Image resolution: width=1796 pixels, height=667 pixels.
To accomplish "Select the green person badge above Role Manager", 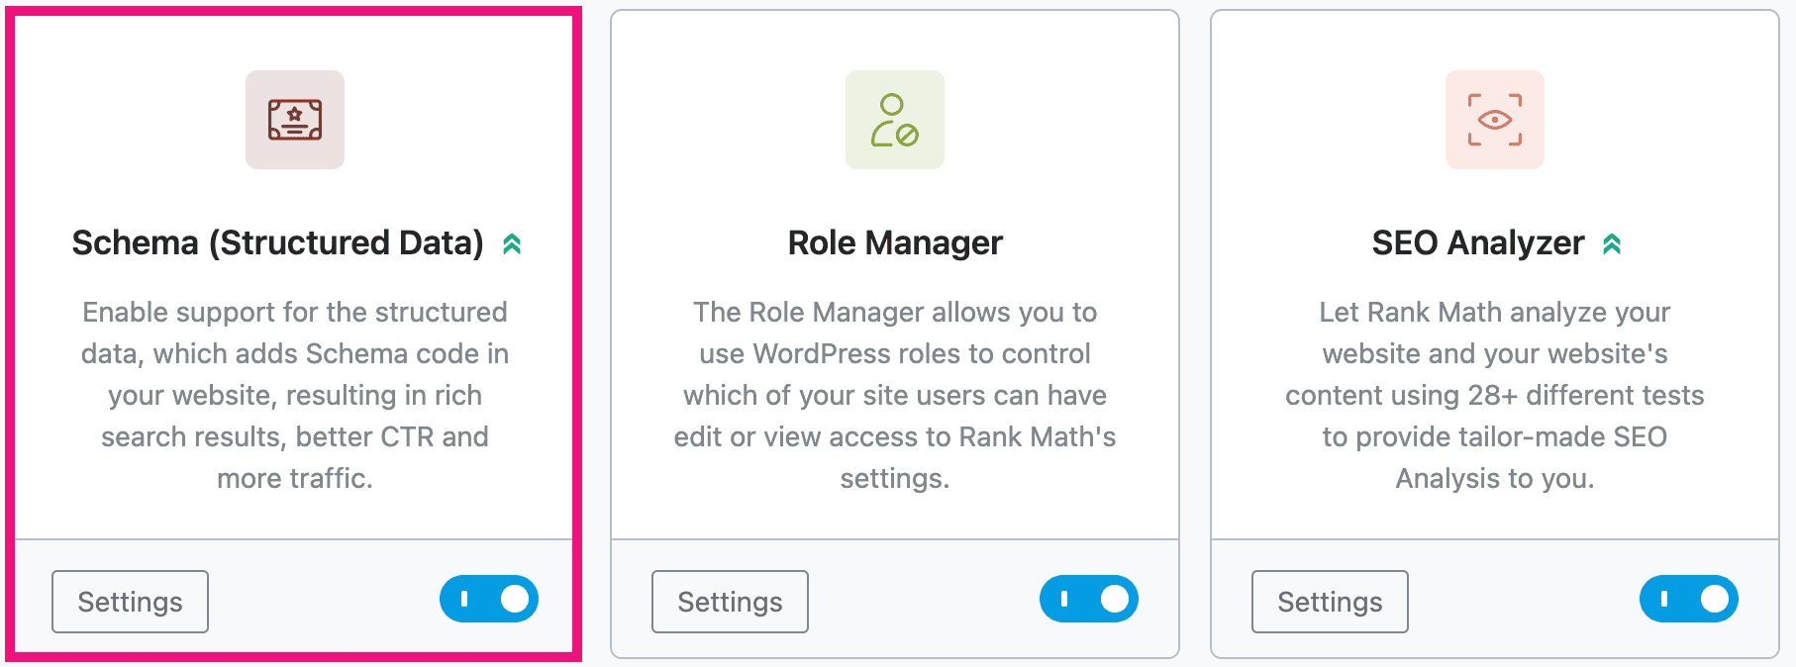I will click(894, 119).
